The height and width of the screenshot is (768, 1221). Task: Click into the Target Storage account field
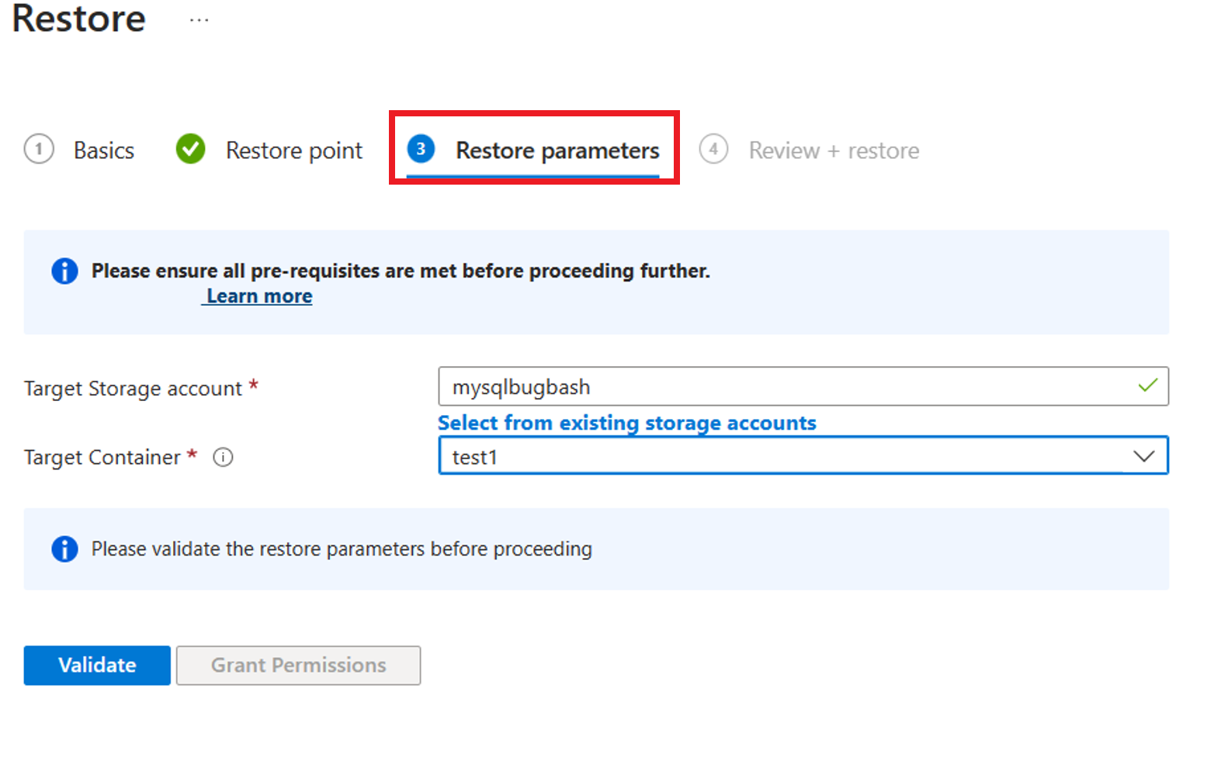tap(803, 386)
